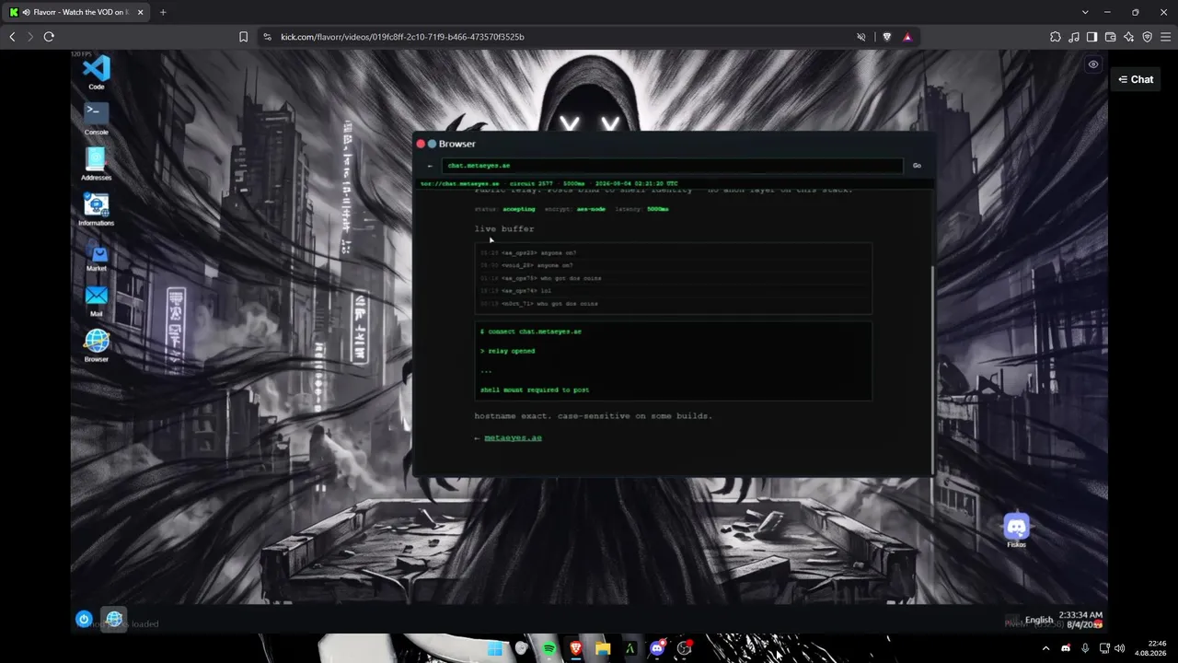Toggle the browser sidebar panel

1092,37
